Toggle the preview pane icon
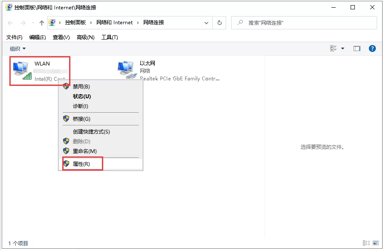 click(357, 48)
